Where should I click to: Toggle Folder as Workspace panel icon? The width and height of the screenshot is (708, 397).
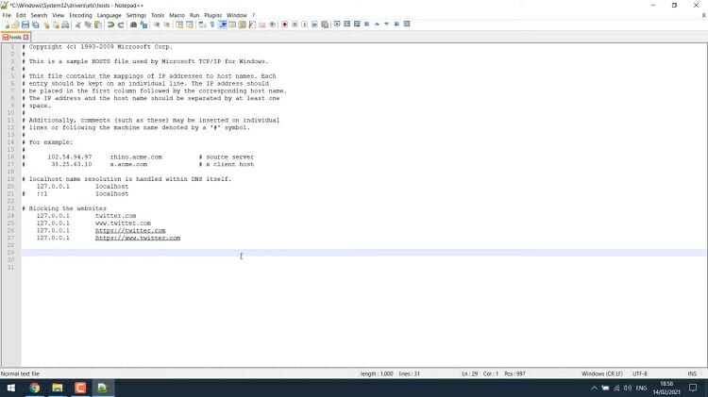coord(261,25)
